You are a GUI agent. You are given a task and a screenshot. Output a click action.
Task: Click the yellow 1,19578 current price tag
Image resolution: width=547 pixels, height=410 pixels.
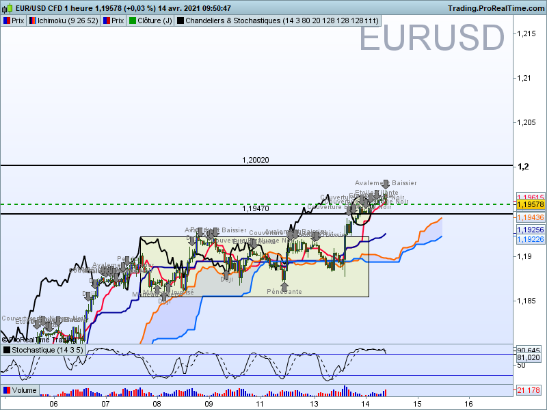pos(531,204)
